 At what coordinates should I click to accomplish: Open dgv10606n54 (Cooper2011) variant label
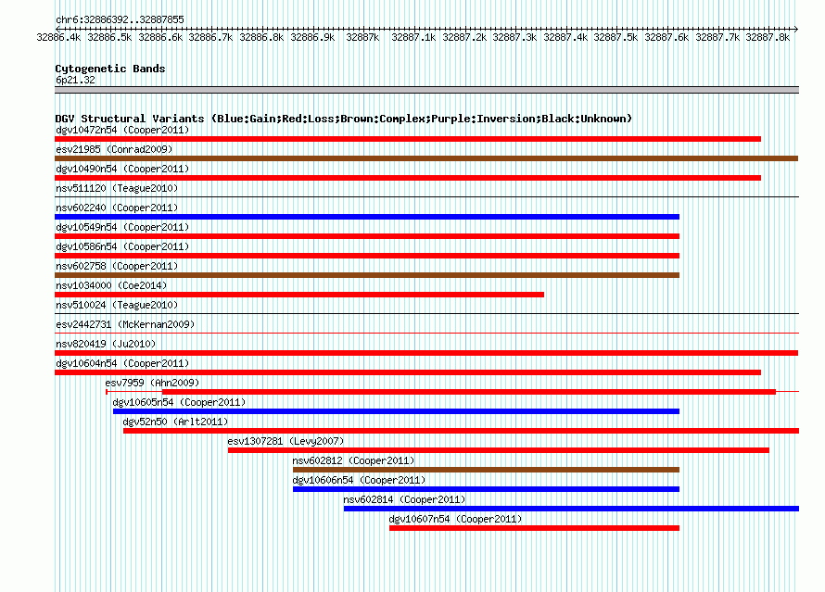tap(359, 480)
